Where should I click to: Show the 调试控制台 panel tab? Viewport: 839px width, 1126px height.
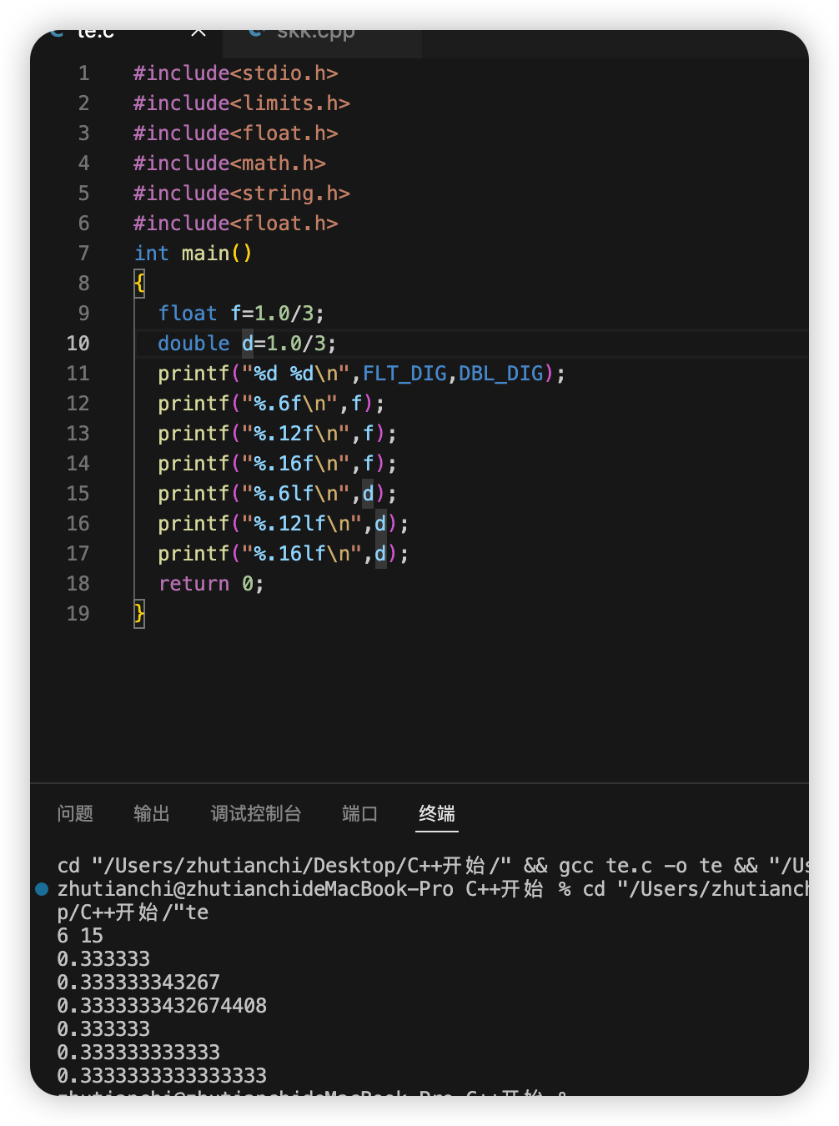coord(256,813)
